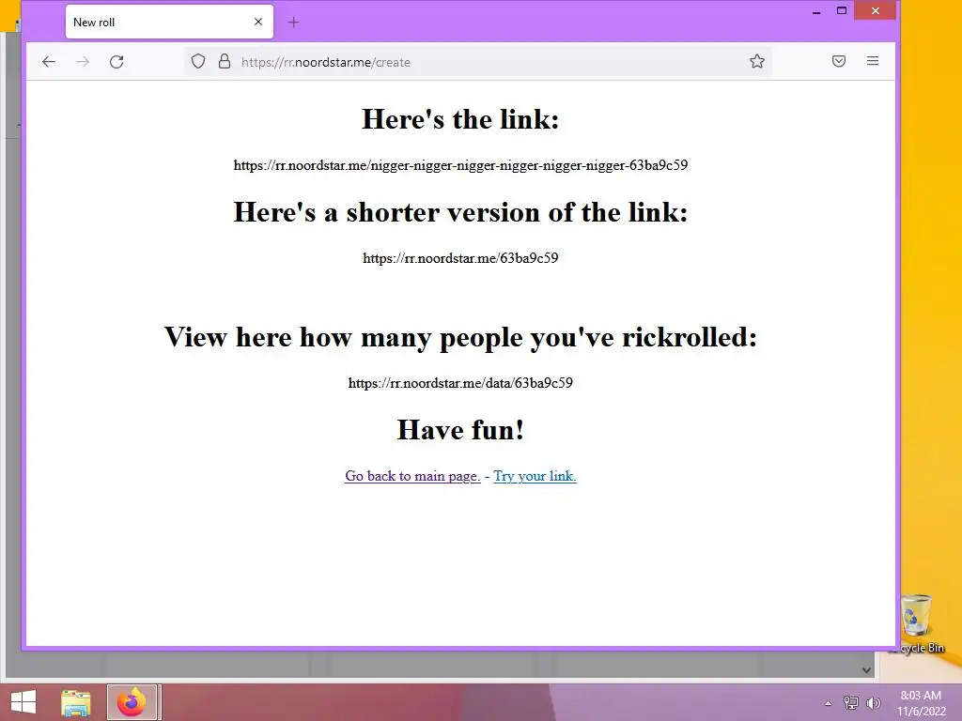Open the network status tray icon
Image resolution: width=962 pixels, height=721 pixels.
tap(850, 703)
